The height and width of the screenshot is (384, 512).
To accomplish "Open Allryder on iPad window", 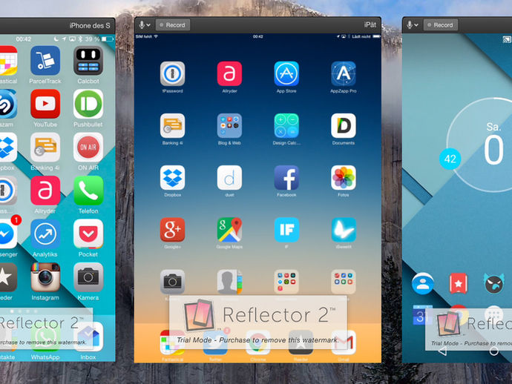I will pyautogui.click(x=229, y=73).
